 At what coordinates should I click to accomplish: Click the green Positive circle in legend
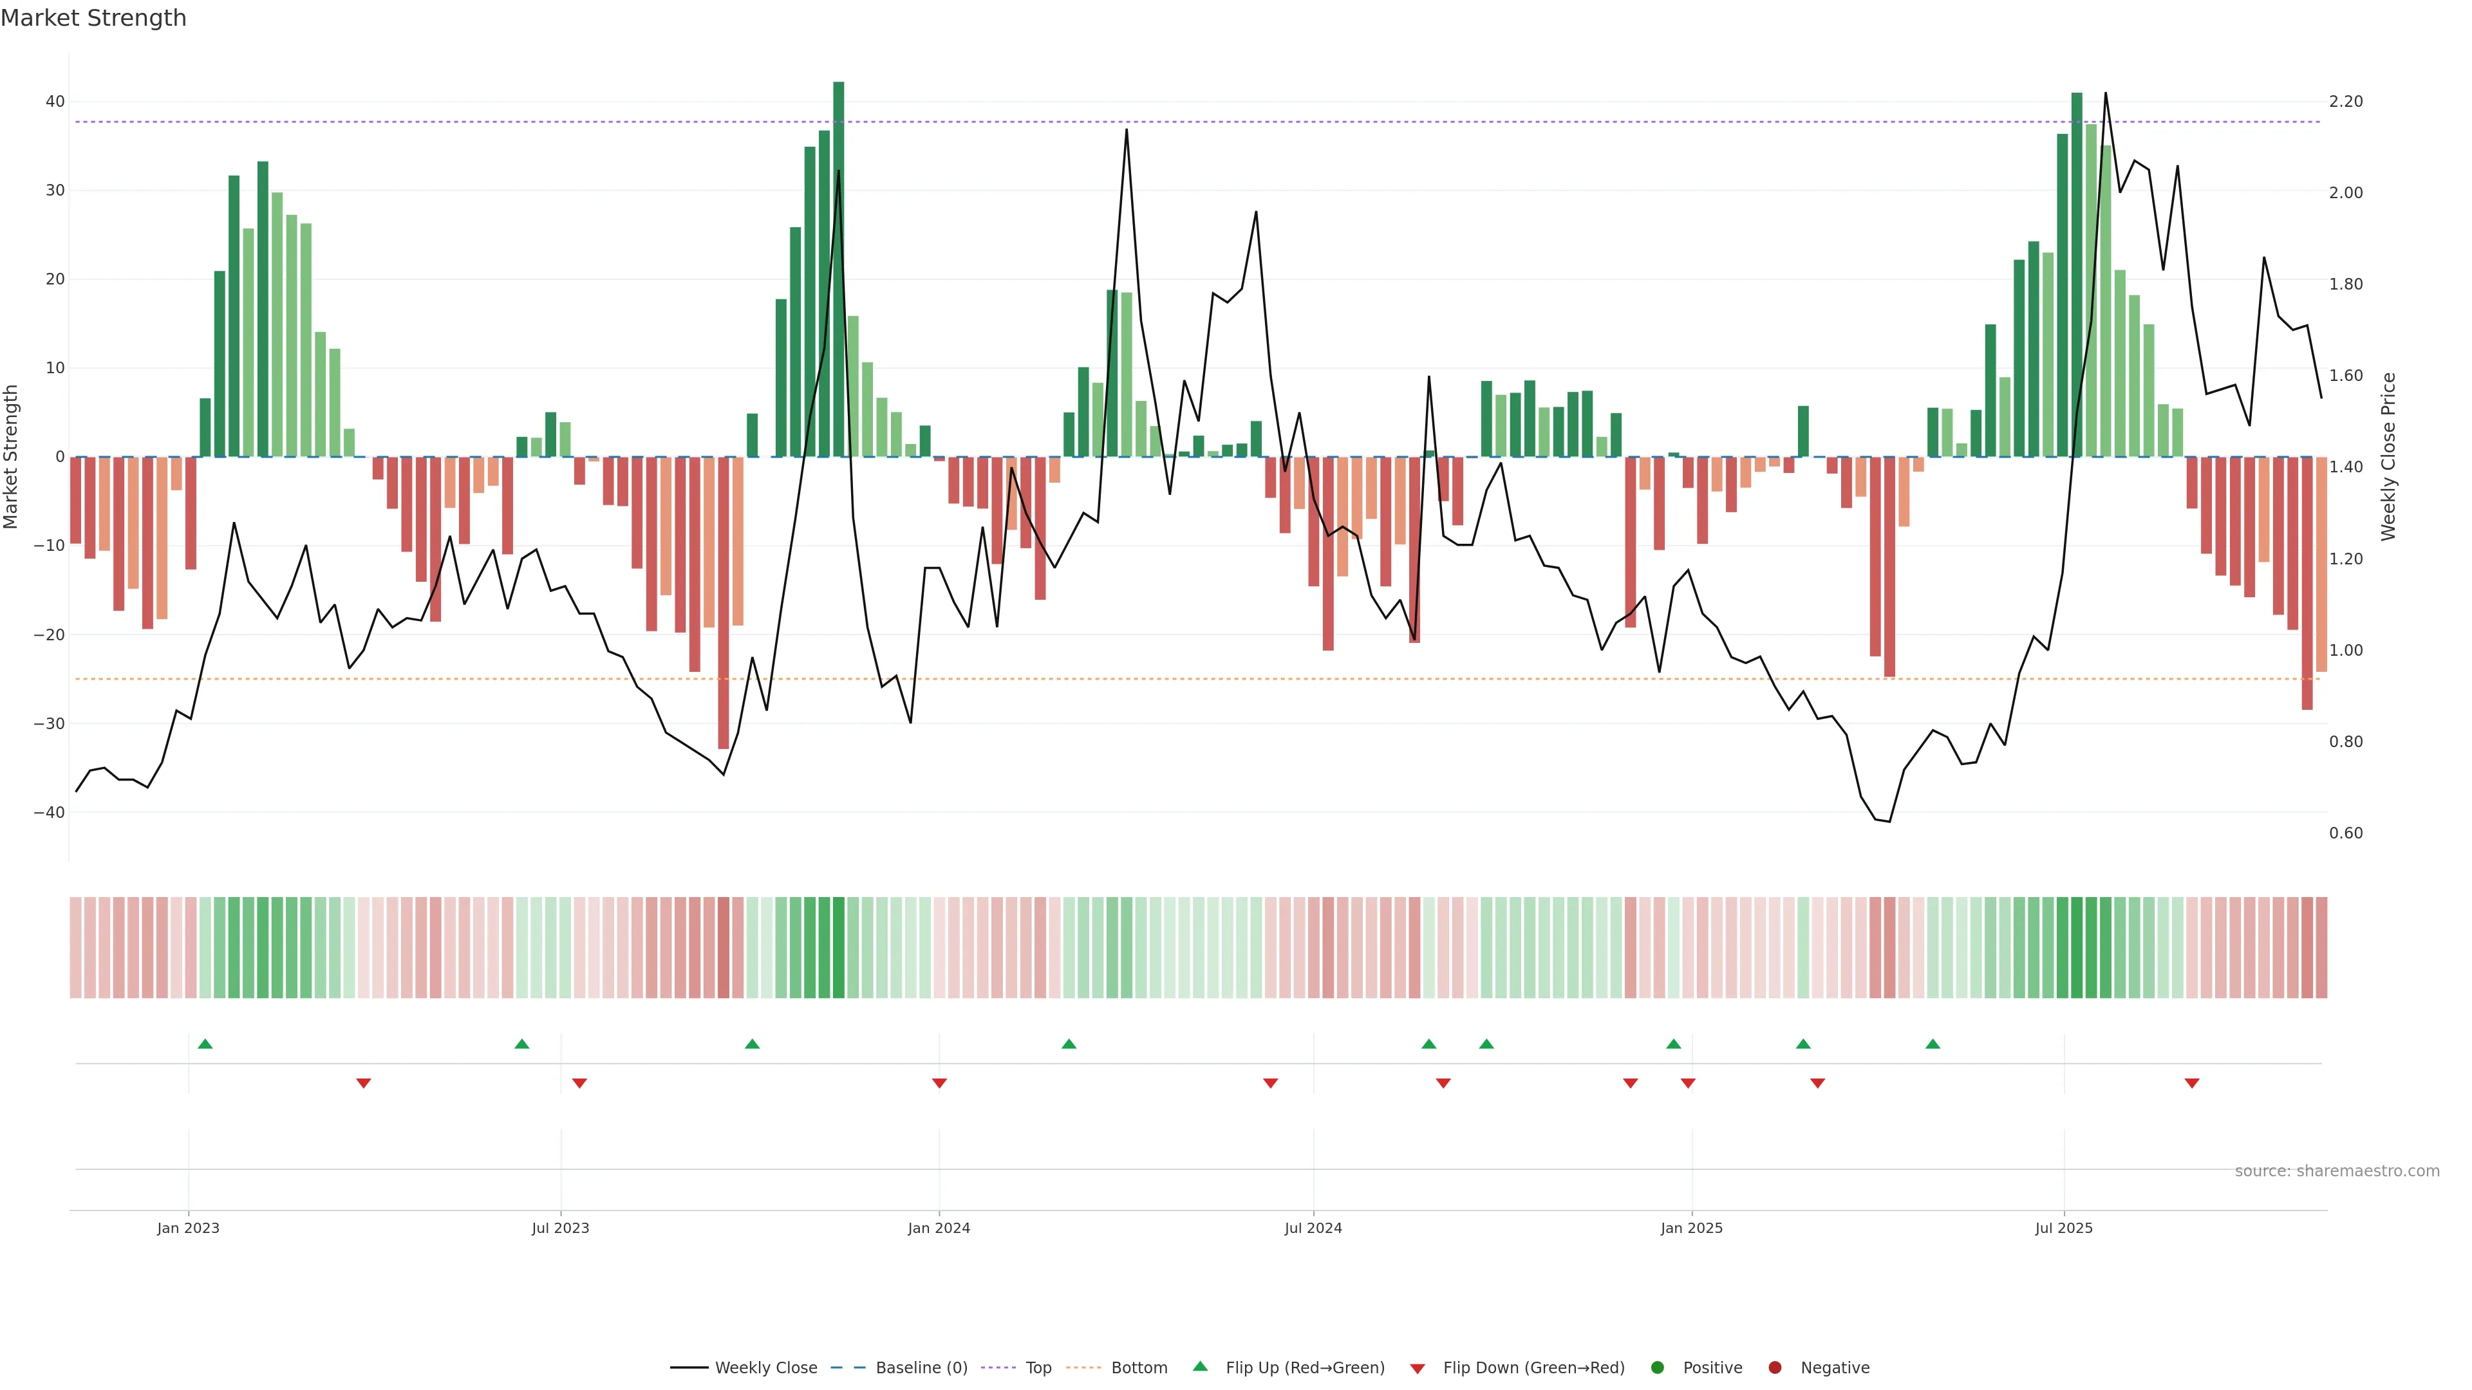pos(1657,1368)
